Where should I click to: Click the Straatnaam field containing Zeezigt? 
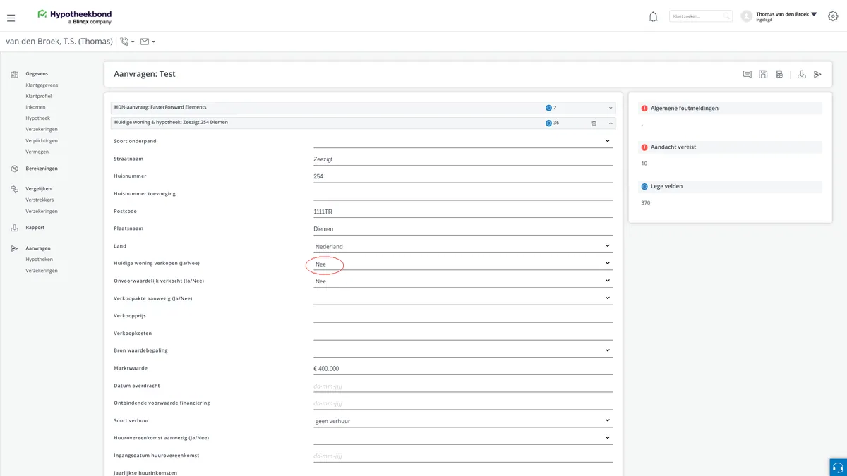click(x=463, y=159)
